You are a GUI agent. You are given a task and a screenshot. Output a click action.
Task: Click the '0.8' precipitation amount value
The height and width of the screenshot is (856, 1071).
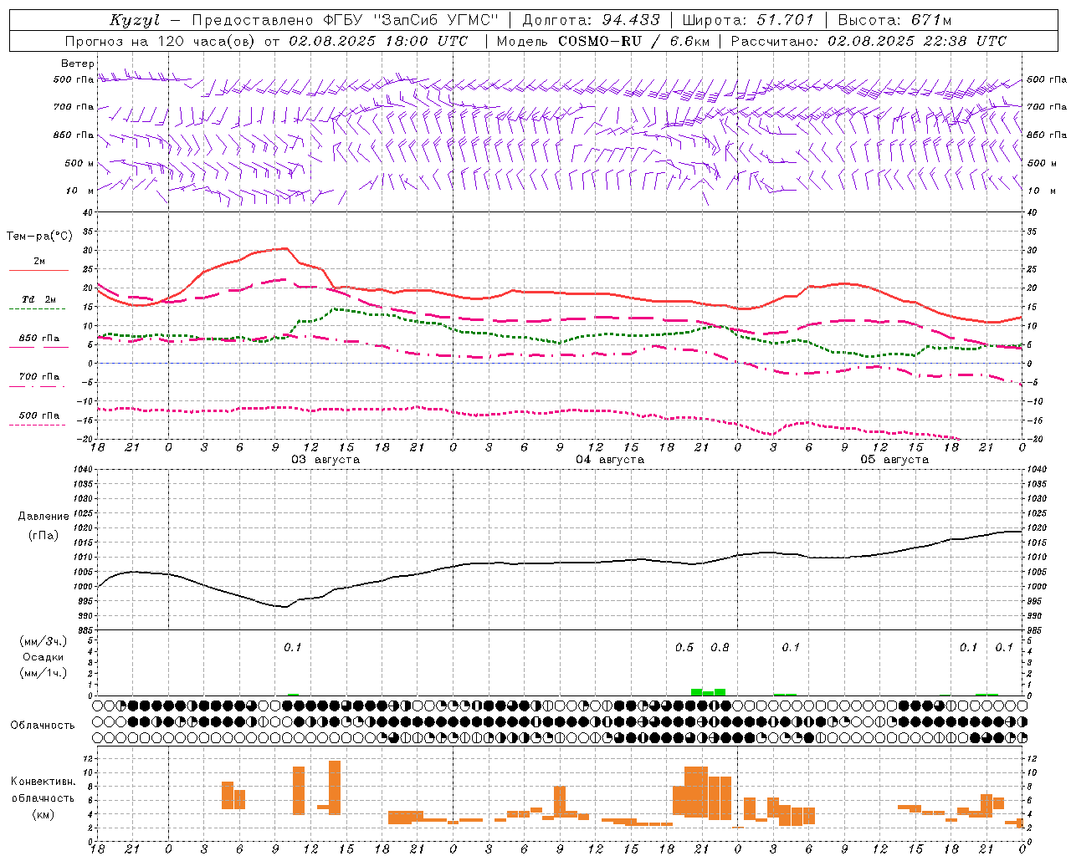pyautogui.click(x=720, y=647)
